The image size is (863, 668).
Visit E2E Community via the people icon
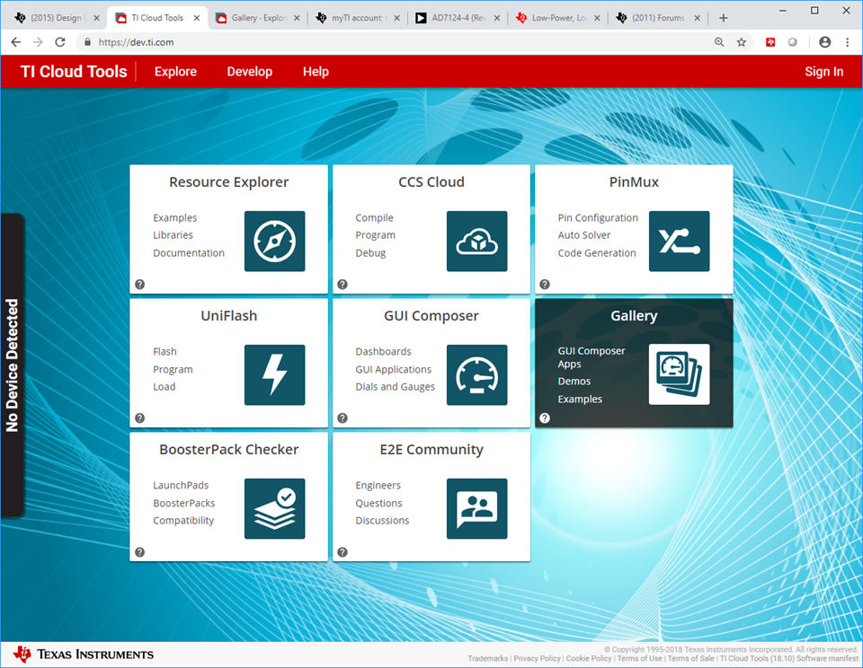(x=476, y=509)
